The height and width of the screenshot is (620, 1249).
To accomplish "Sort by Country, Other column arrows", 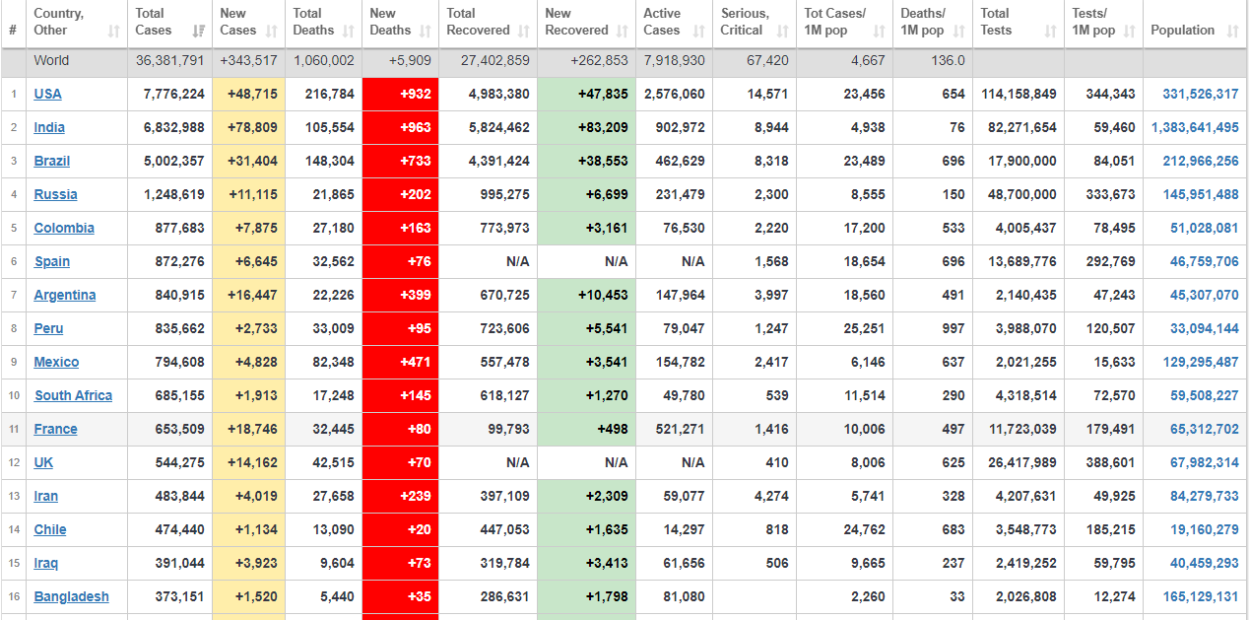I will (x=114, y=32).
